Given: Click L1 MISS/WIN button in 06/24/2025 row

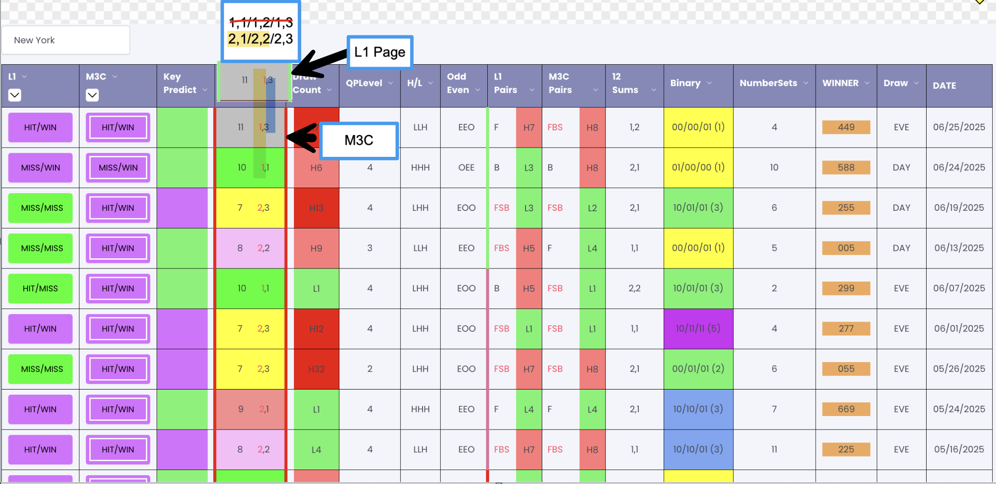Looking at the screenshot, I should click(x=41, y=168).
